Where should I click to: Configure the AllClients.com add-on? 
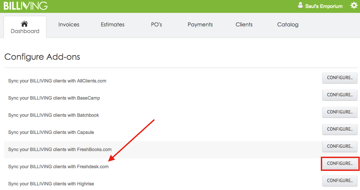click(340, 78)
